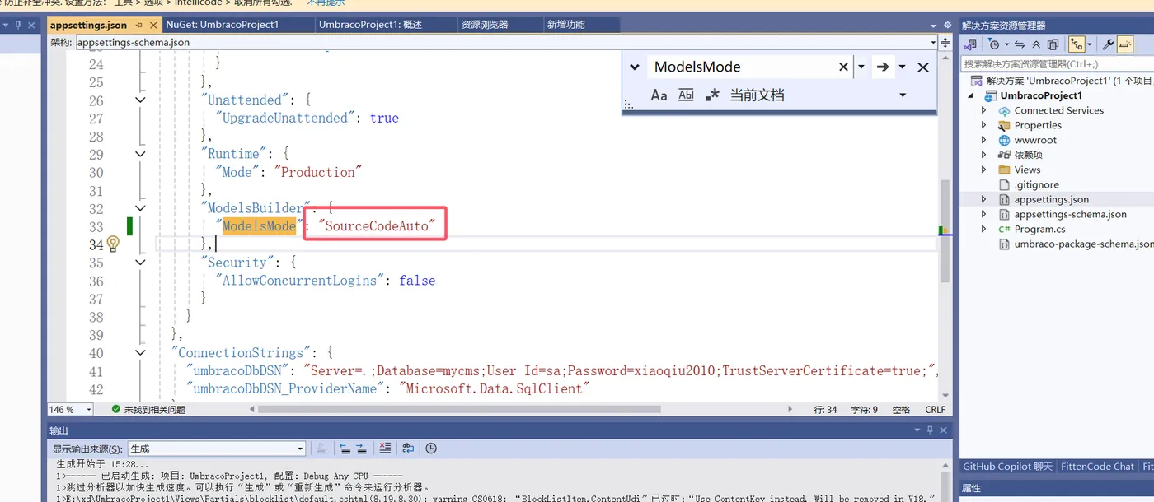
Task: Open schema dropdown appsettings-schema.json
Action: pyautogui.click(x=934, y=42)
